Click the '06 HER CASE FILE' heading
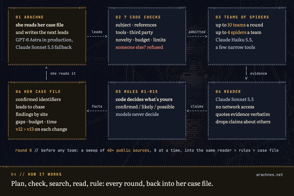The image size is (294, 196). pos(38,92)
